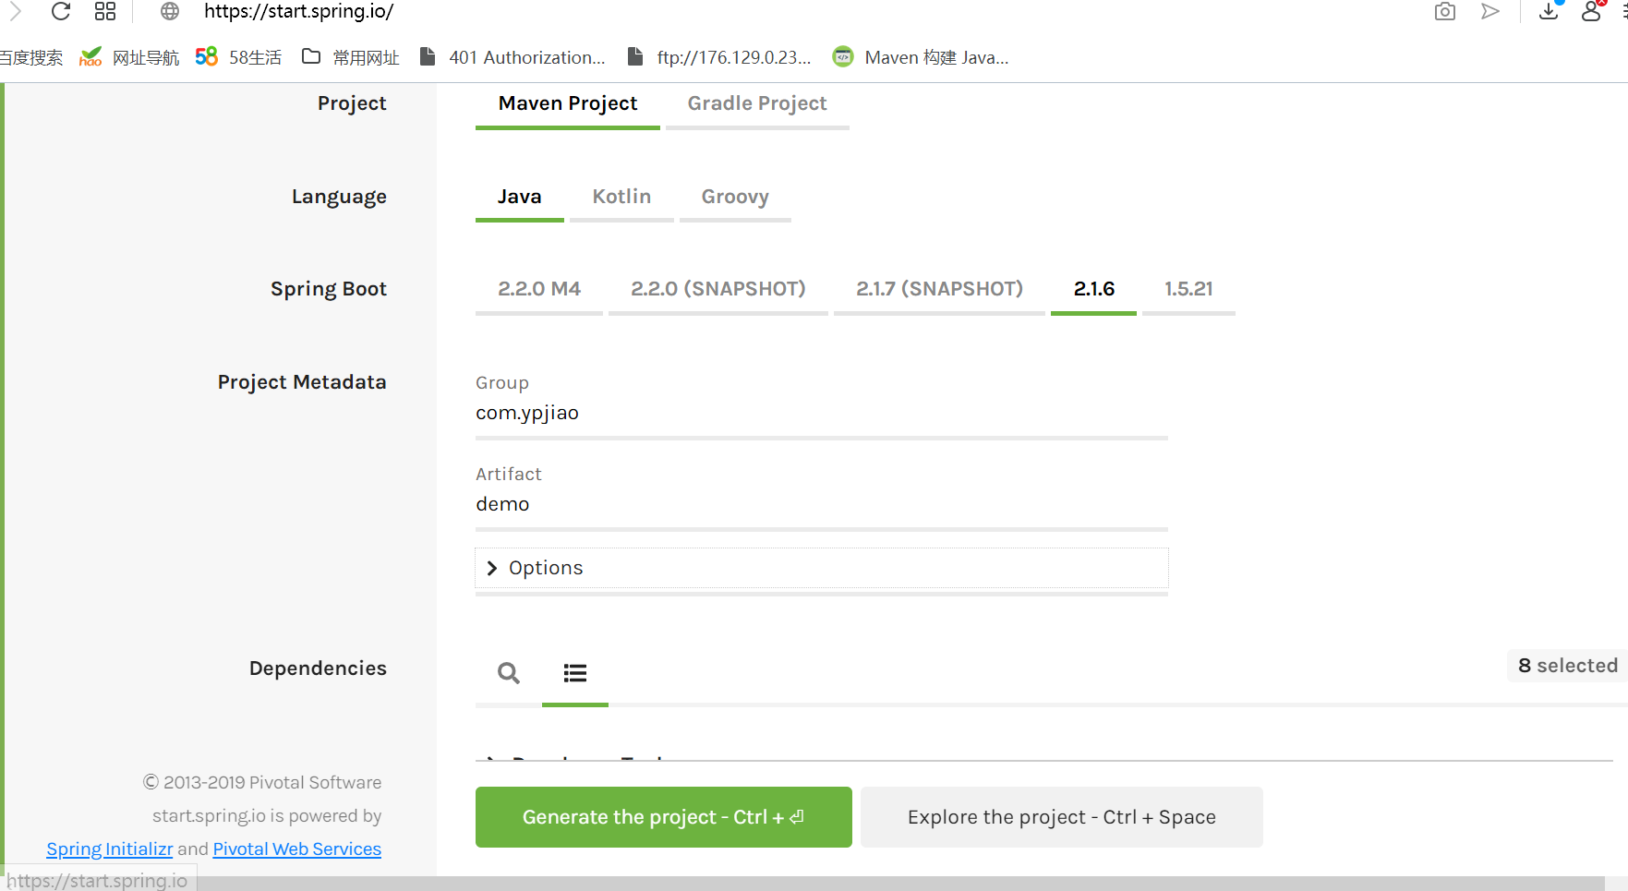
Task: Open the 常用网址 bookmark folder
Action: point(350,57)
